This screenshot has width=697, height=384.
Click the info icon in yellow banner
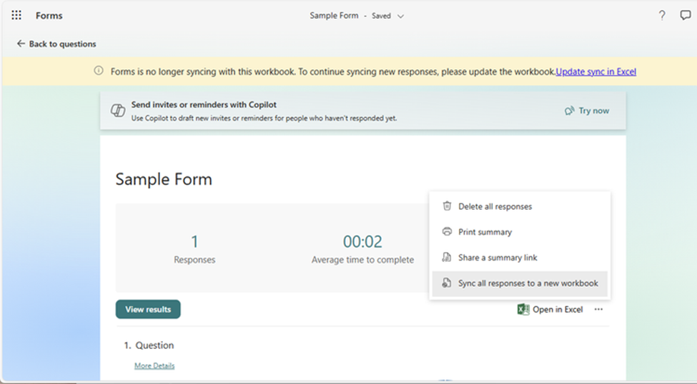99,71
